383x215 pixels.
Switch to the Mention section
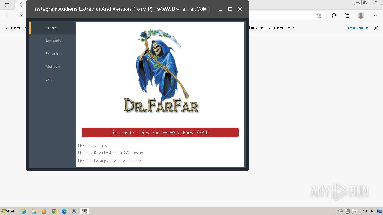53,66
